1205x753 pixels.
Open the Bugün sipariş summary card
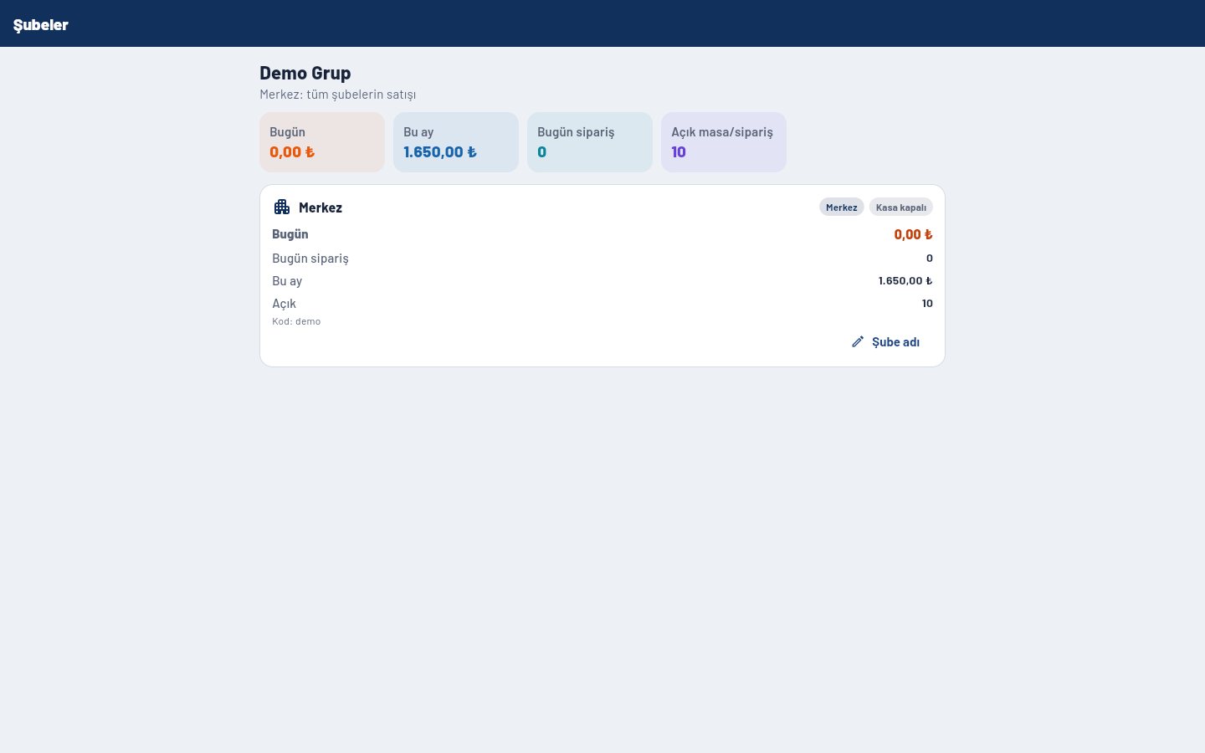pos(590,142)
